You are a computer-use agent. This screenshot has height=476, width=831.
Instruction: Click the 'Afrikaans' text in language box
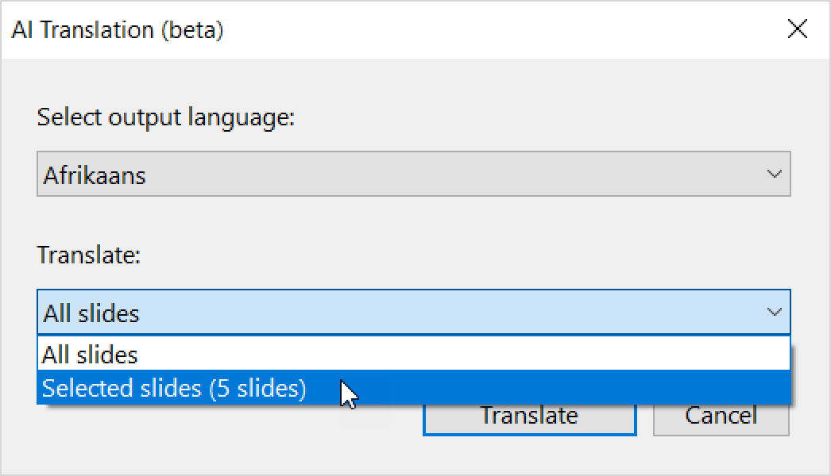tap(95, 175)
